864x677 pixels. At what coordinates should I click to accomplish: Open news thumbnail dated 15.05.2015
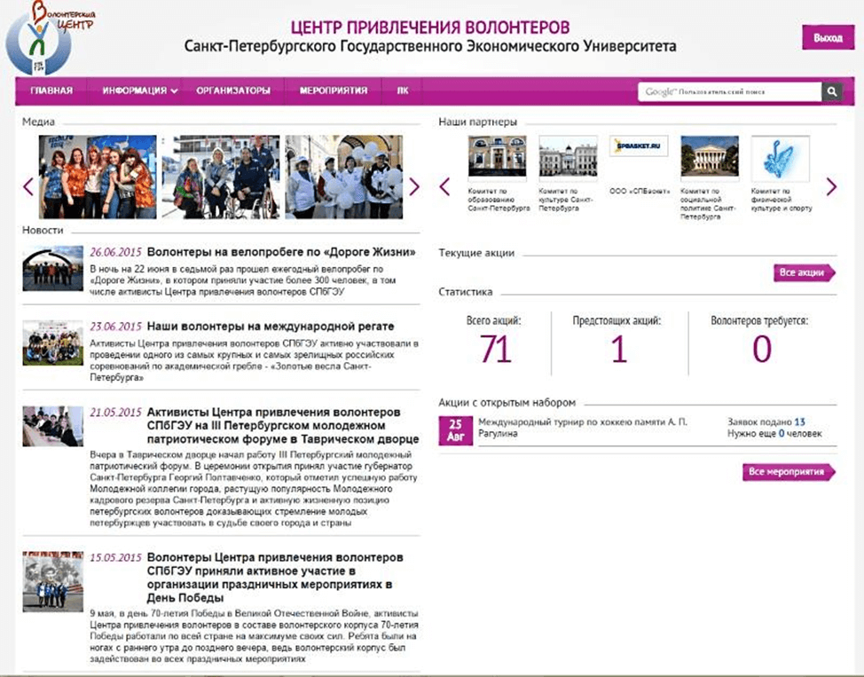tap(53, 582)
